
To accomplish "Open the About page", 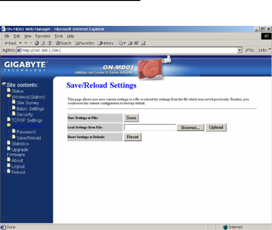I will [17, 160].
